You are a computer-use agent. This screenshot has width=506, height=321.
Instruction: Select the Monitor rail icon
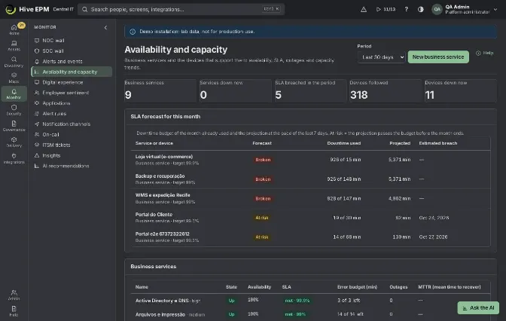14,94
